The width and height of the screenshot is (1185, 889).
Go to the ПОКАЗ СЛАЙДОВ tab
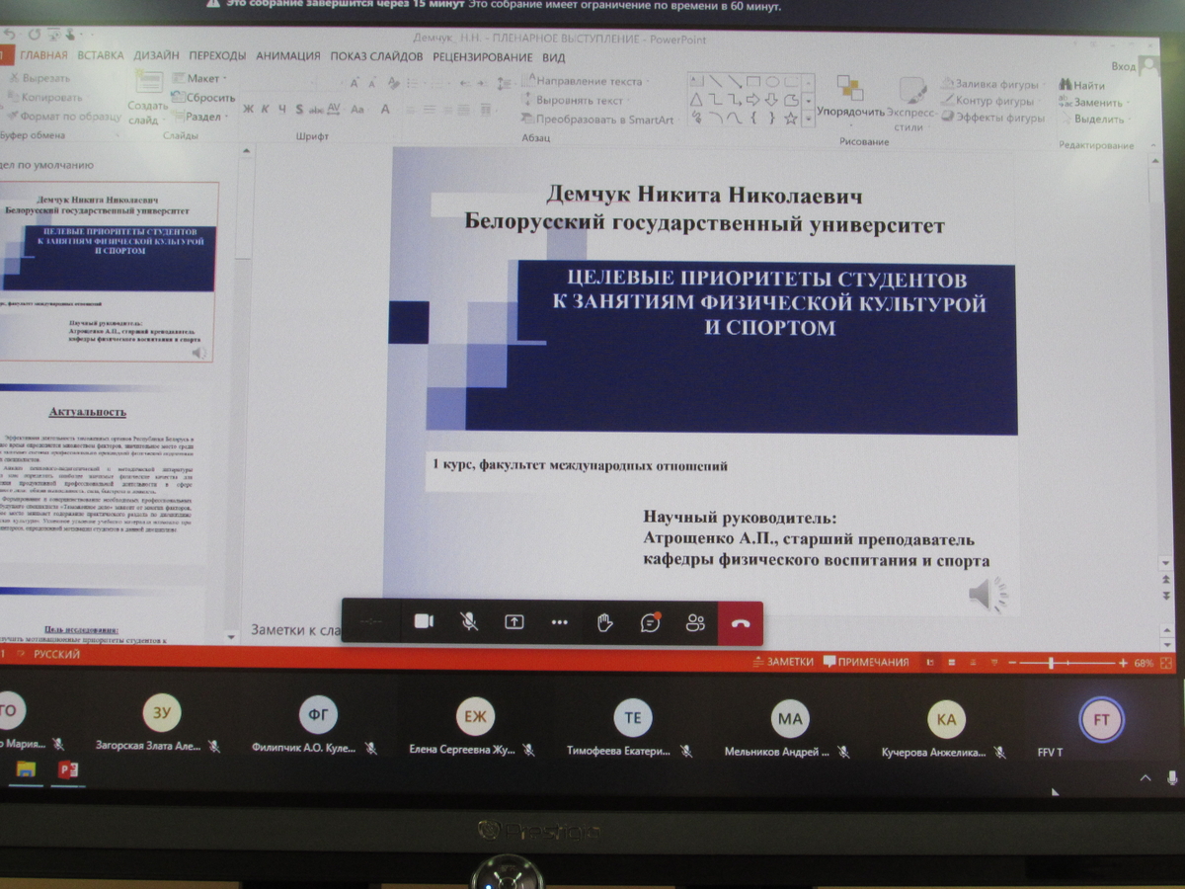(376, 56)
